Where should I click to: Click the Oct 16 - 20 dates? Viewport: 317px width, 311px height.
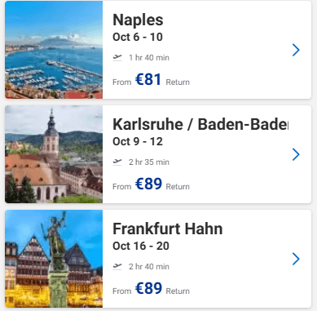(141, 247)
